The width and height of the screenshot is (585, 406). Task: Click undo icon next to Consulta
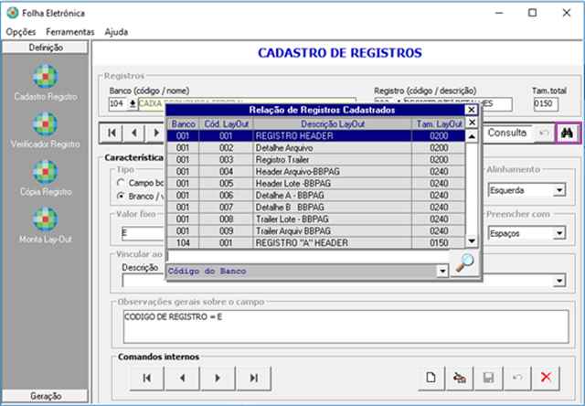click(x=544, y=133)
